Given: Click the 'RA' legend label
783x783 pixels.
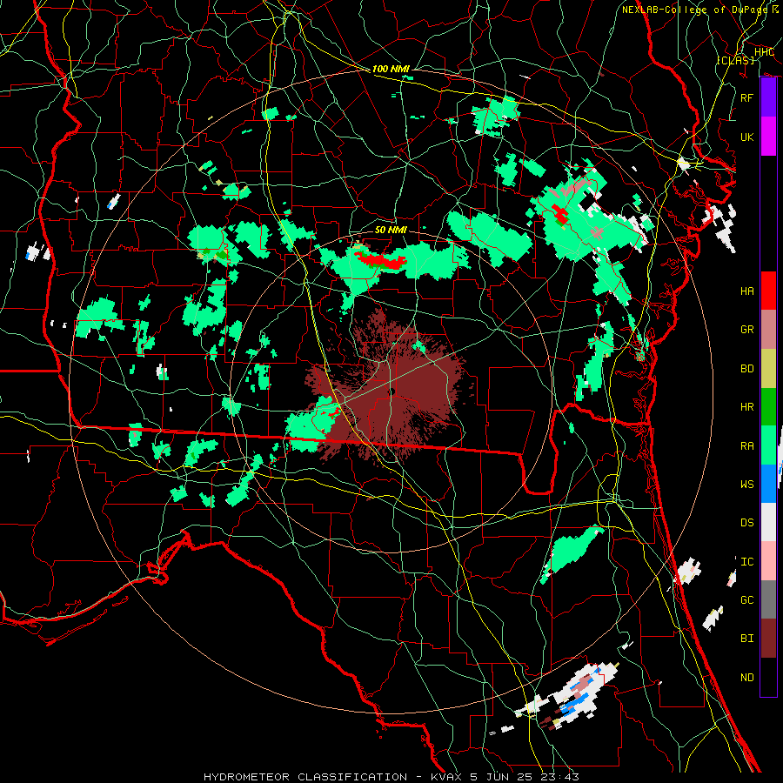Looking at the screenshot, I should coord(746,446).
